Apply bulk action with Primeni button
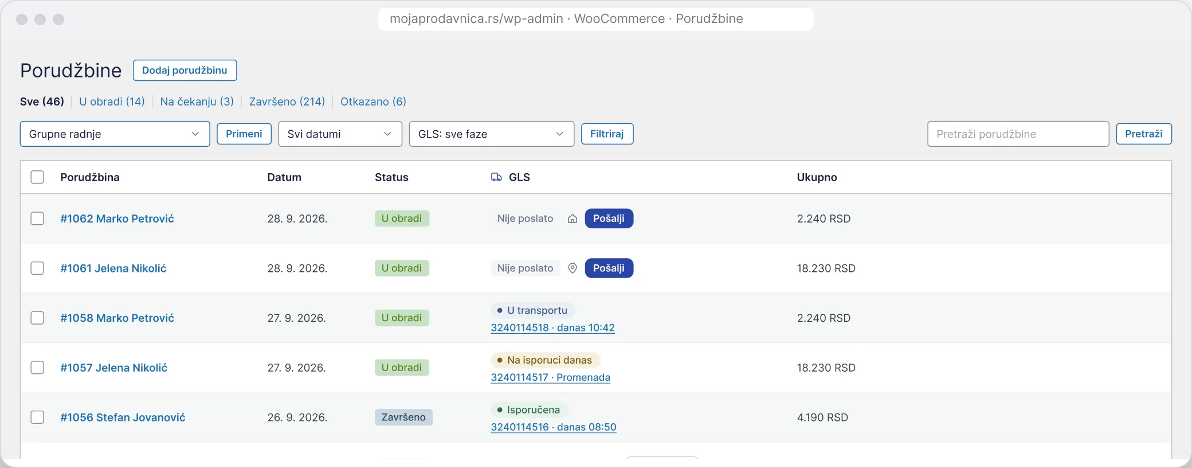 [x=244, y=134]
